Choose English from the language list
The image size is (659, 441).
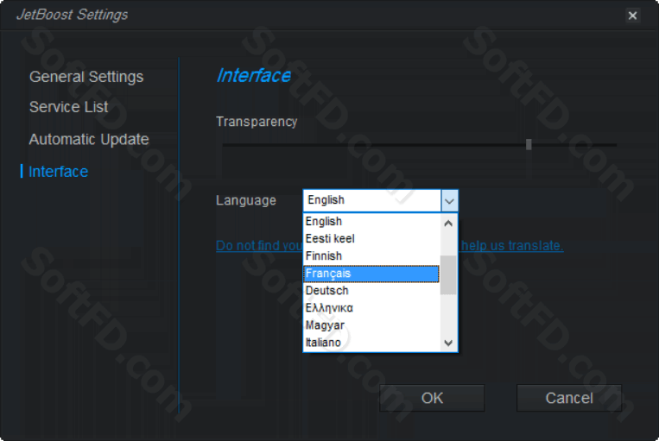point(371,221)
